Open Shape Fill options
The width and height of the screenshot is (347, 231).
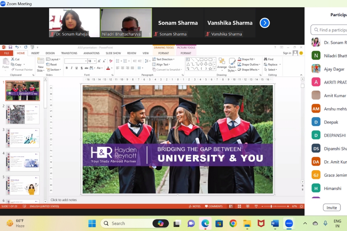coord(246,59)
